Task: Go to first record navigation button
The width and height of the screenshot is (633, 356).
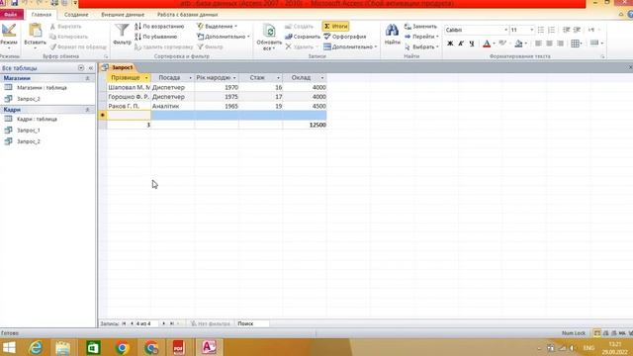Action: 124,323
